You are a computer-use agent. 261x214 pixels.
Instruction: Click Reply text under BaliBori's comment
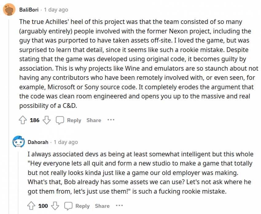tap(74, 120)
